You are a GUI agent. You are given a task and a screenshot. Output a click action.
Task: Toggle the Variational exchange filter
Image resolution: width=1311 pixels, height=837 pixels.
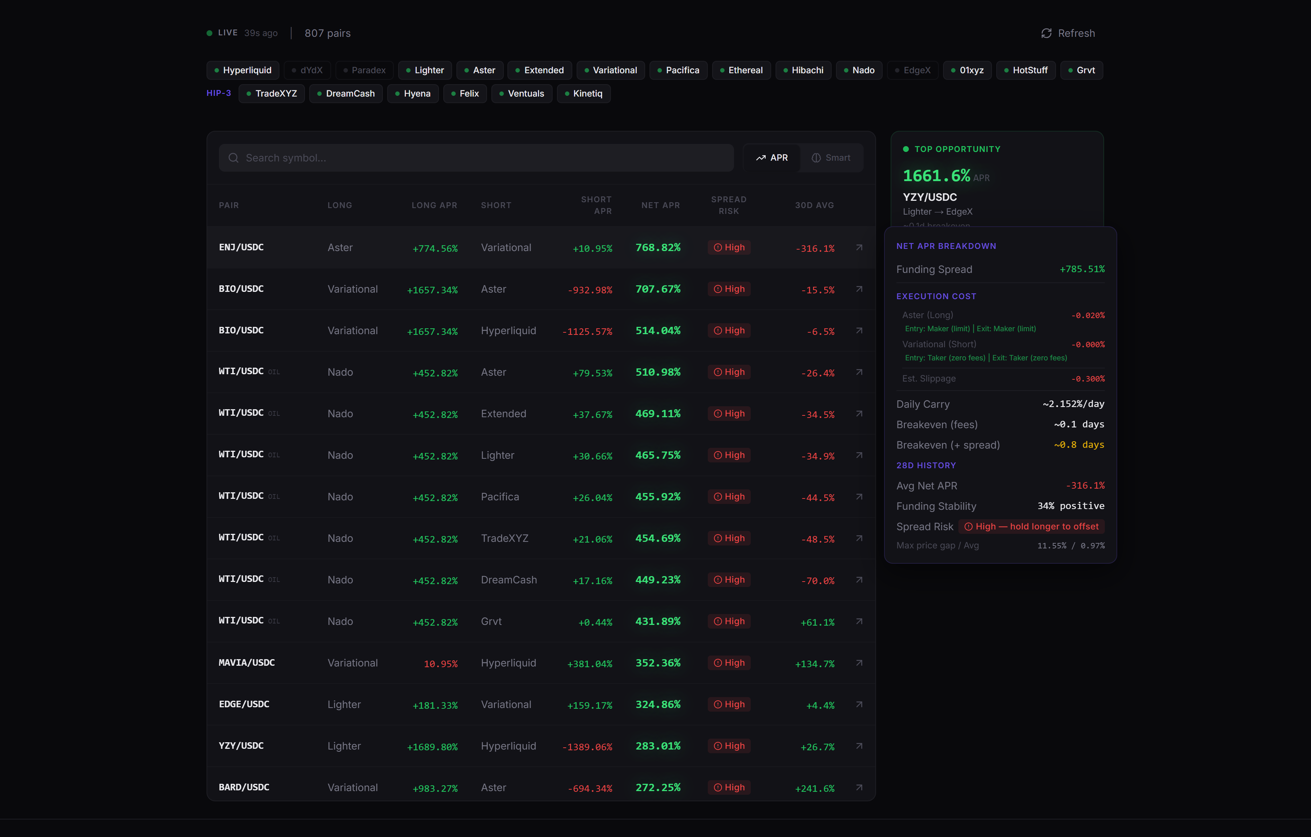pos(610,70)
